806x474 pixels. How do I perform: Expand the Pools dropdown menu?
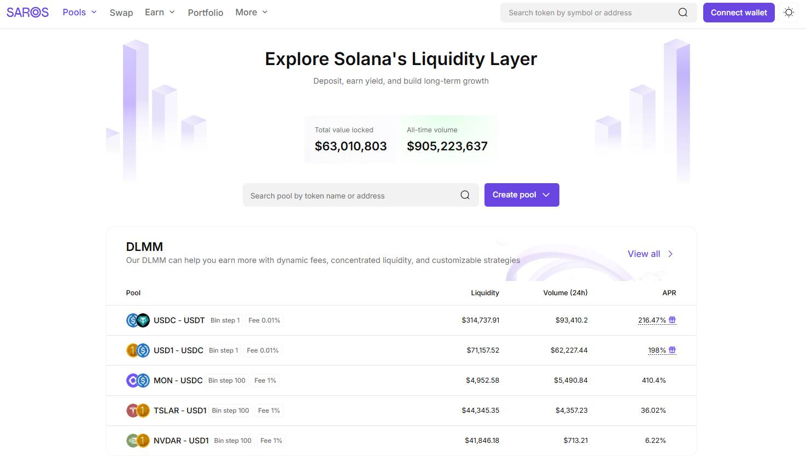click(79, 12)
